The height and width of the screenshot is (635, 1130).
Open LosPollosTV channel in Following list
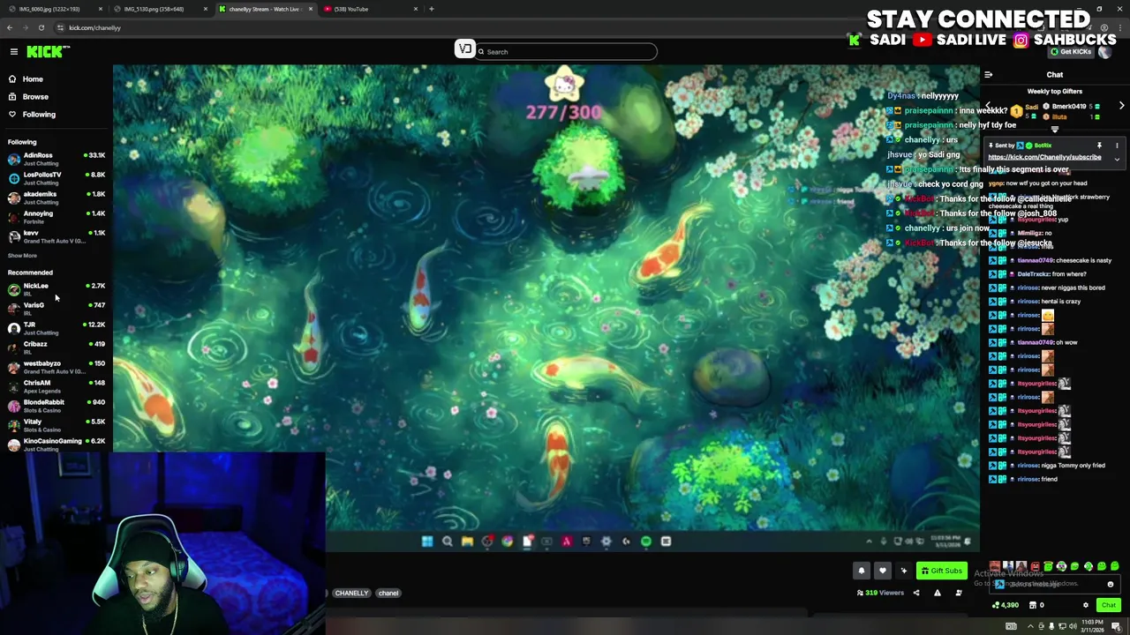click(x=56, y=178)
